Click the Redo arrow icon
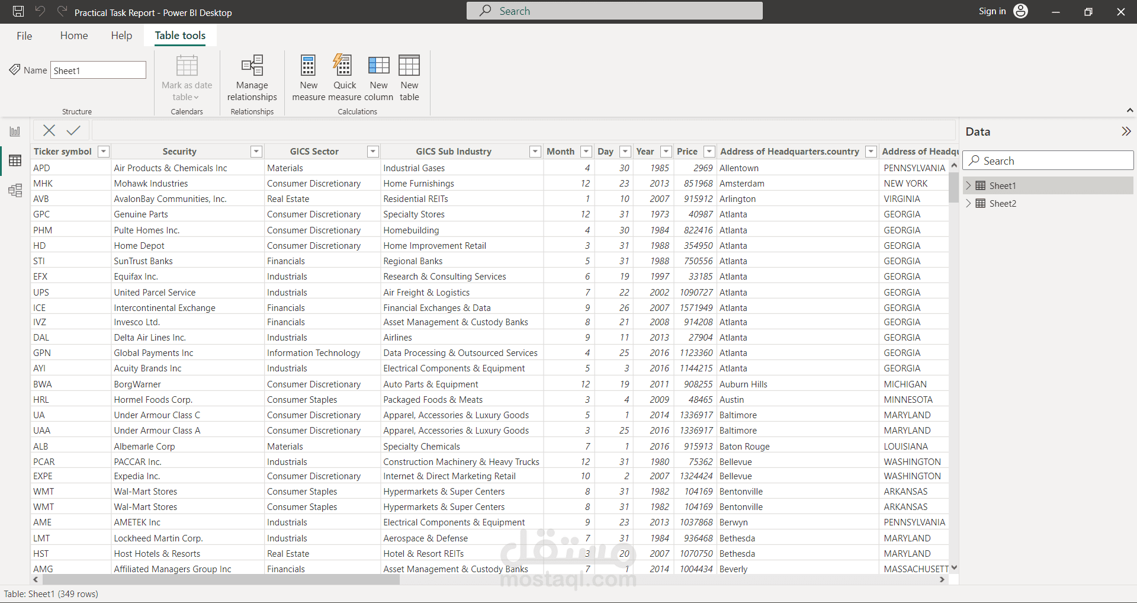 (x=62, y=11)
